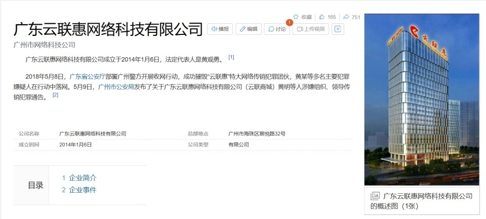Click the 公司类型 field label
This screenshot has width=486, height=219.
pos(198,145)
